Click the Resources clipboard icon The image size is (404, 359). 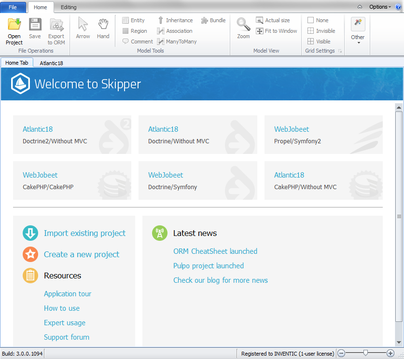(x=30, y=276)
